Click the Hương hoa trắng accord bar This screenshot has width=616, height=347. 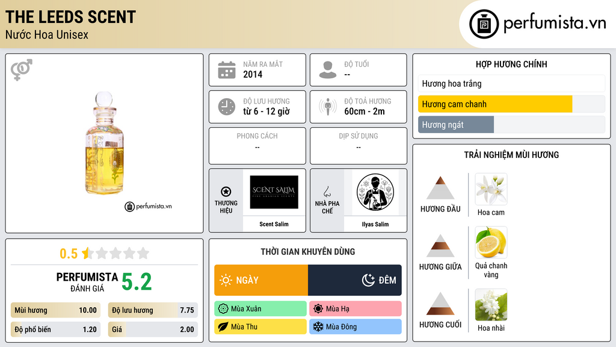pos(511,83)
